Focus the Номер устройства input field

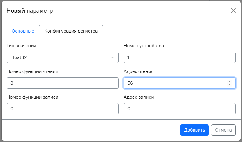click(x=179, y=57)
